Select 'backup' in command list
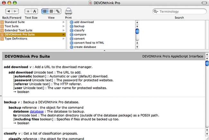 tap(79, 26)
